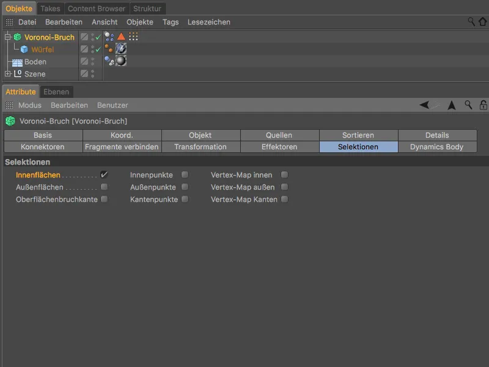Click the Voronoi-Bruch icon in the attribute header
The image size is (489, 367).
pos(10,121)
